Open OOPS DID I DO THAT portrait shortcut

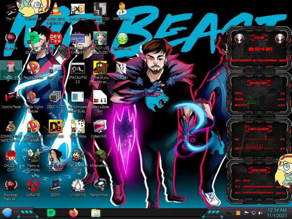click(55, 161)
